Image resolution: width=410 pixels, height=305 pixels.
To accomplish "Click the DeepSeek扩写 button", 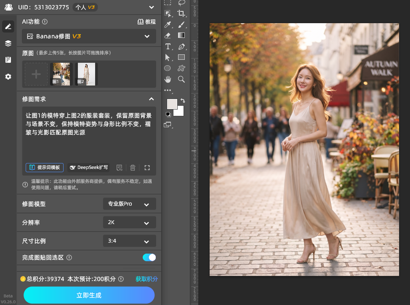I will click(x=89, y=167).
